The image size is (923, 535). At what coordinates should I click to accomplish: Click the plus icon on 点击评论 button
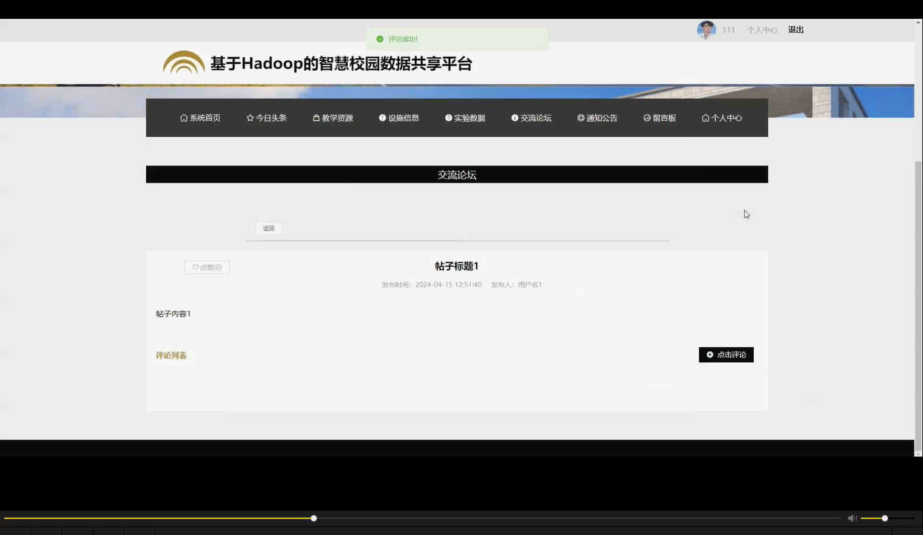[709, 354]
